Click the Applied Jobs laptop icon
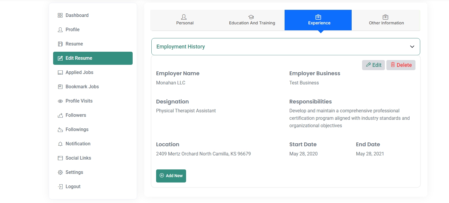This screenshot has width=449, height=203. click(x=60, y=72)
